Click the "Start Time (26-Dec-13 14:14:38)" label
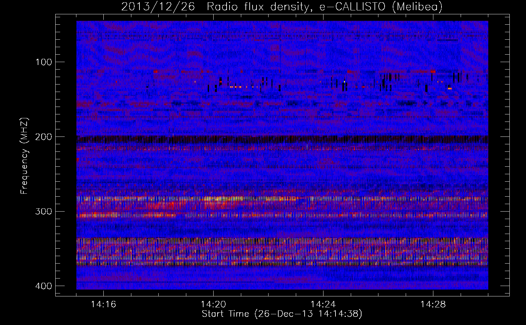This screenshot has width=526, height=325. [x=282, y=314]
